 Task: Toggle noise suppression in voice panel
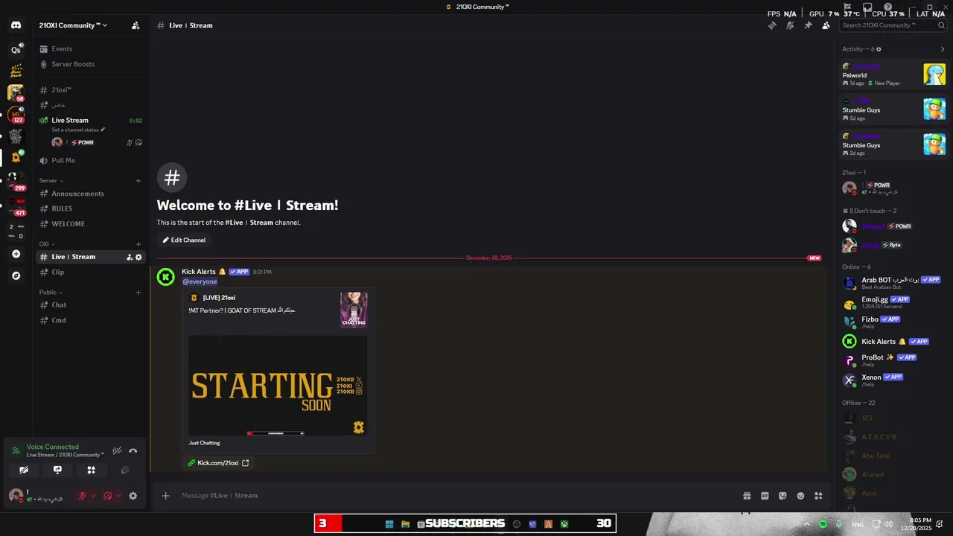[117, 451]
